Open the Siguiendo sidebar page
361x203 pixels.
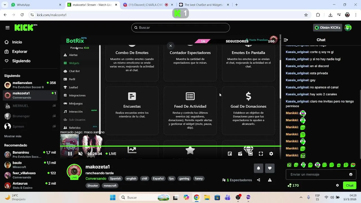click(x=21, y=61)
